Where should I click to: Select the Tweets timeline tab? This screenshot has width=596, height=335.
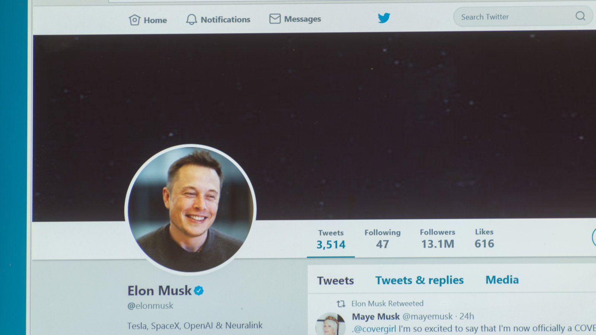tap(335, 281)
